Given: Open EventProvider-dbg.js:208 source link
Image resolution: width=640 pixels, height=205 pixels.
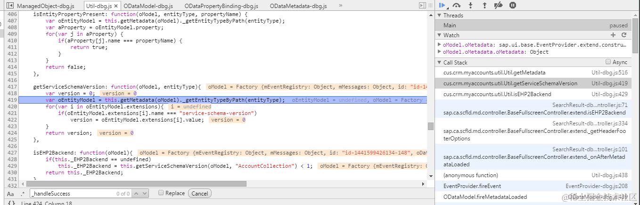Looking at the screenshot, I should tap(597, 186).
